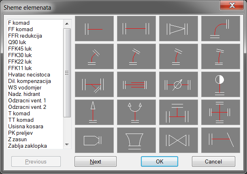The width and height of the screenshot is (247, 174).
Task: Click the list scrollbar down arrow
Action: tap(67, 144)
